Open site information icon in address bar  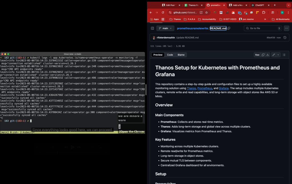click(170, 13)
